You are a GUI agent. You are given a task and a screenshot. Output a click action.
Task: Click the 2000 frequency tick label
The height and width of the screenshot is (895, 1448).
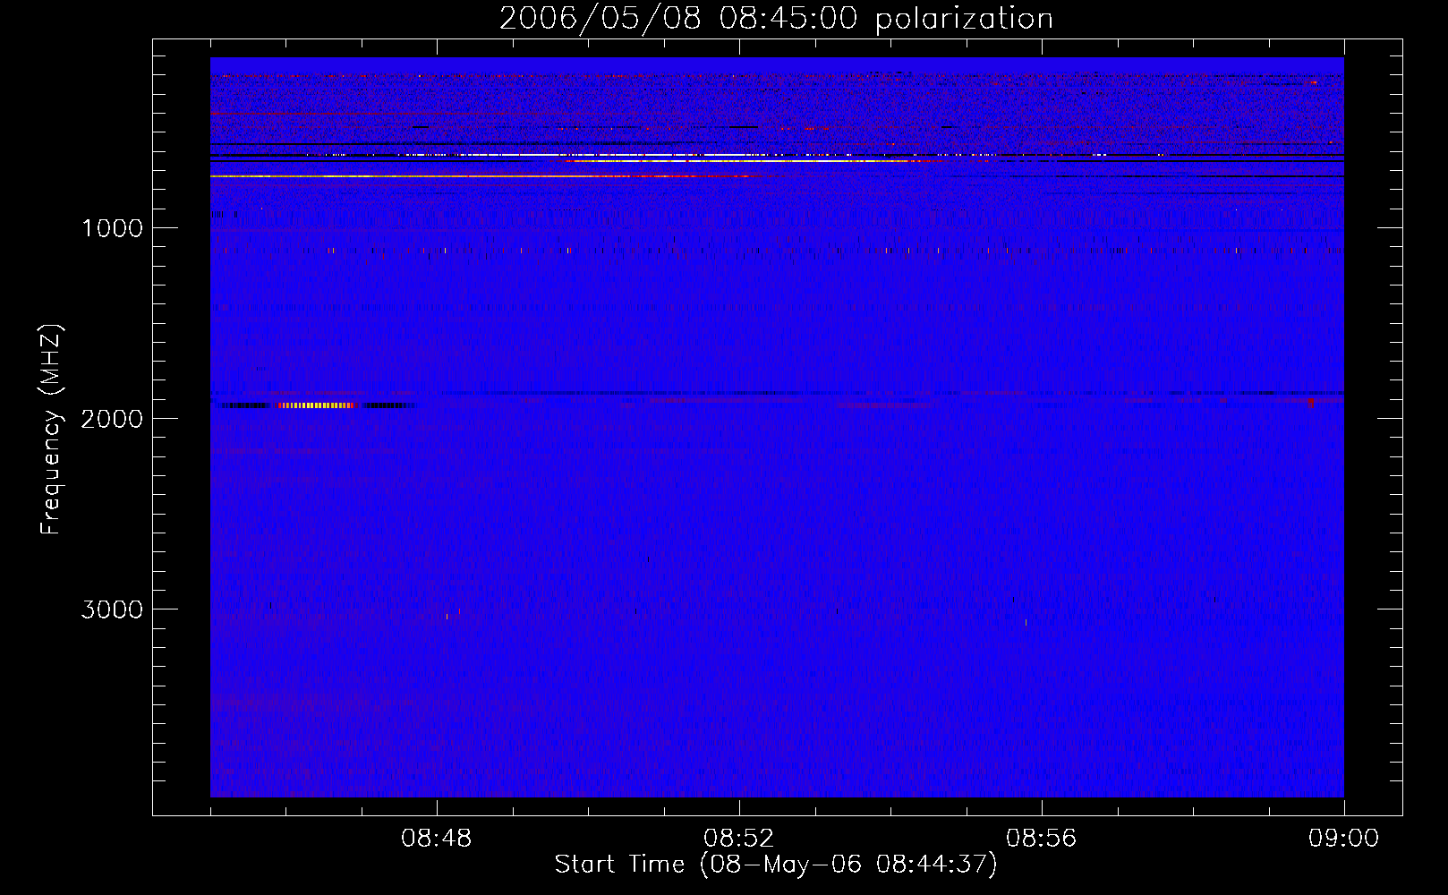[112, 419]
